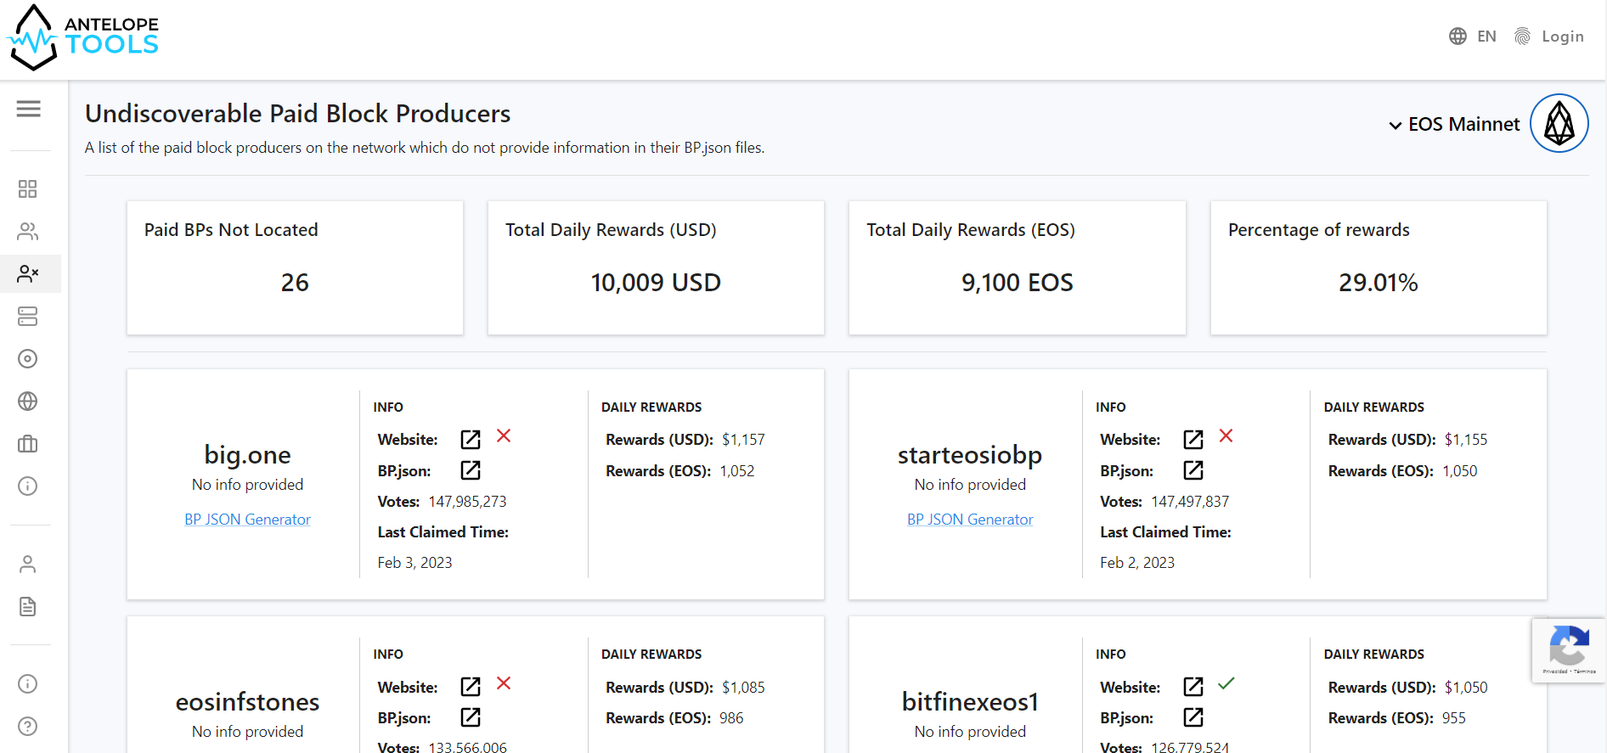This screenshot has width=1607, height=753.
Task: Click the Antelope Tools logo
Action: (83, 37)
